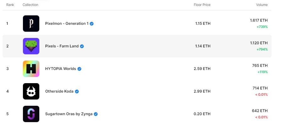
Task: Click verified badge beside Otherside Koda
Action: pos(77,91)
